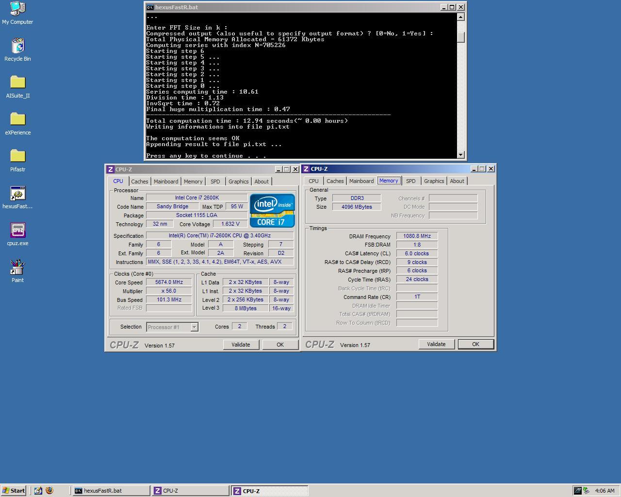Open Graphics tab in right CPU-Z window
The image size is (621, 497).
pyautogui.click(x=434, y=181)
